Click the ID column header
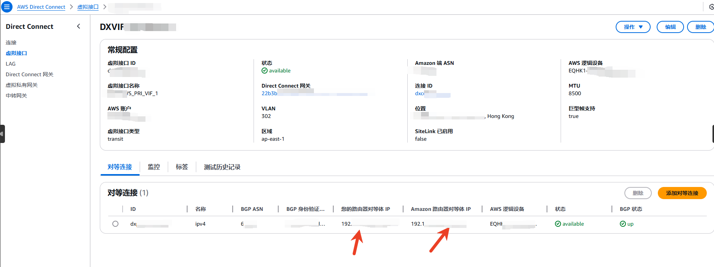Viewport: 714px width, 267px height. 133,209
